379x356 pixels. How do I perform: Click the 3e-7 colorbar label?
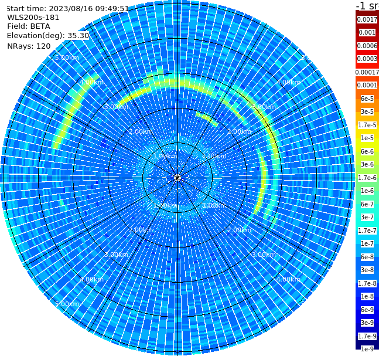click(367, 217)
